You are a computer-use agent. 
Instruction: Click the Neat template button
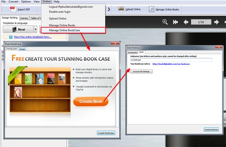(18, 29)
